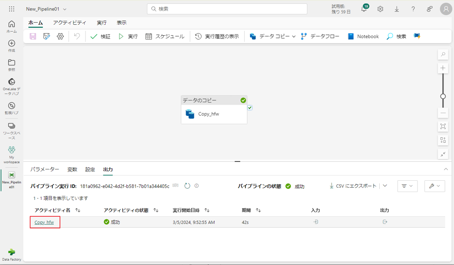
Task: Open the user account avatar
Action: pos(446,9)
